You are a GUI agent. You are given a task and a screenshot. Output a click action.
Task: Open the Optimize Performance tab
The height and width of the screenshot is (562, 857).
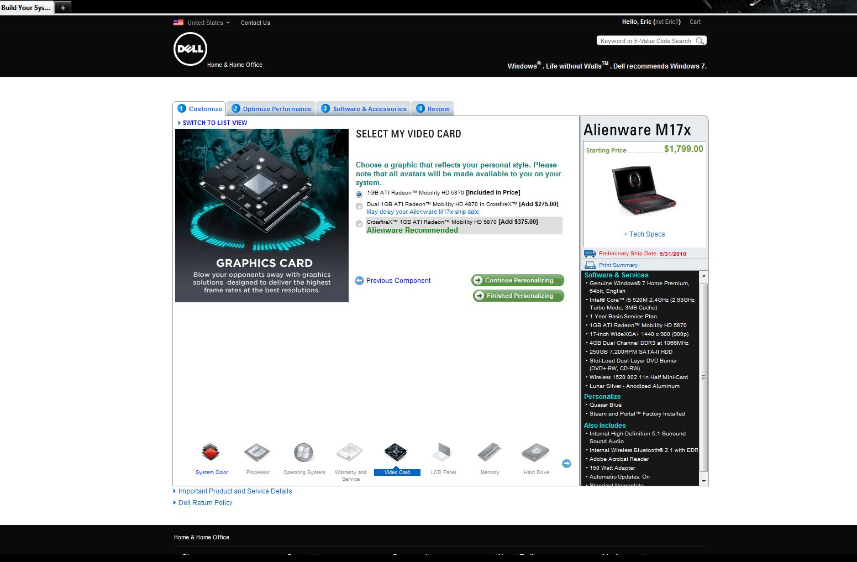272,109
